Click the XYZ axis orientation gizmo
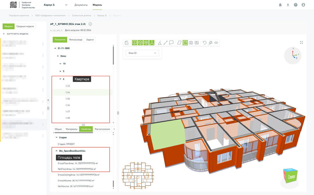 pyautogui.click(x=293, y=55)
